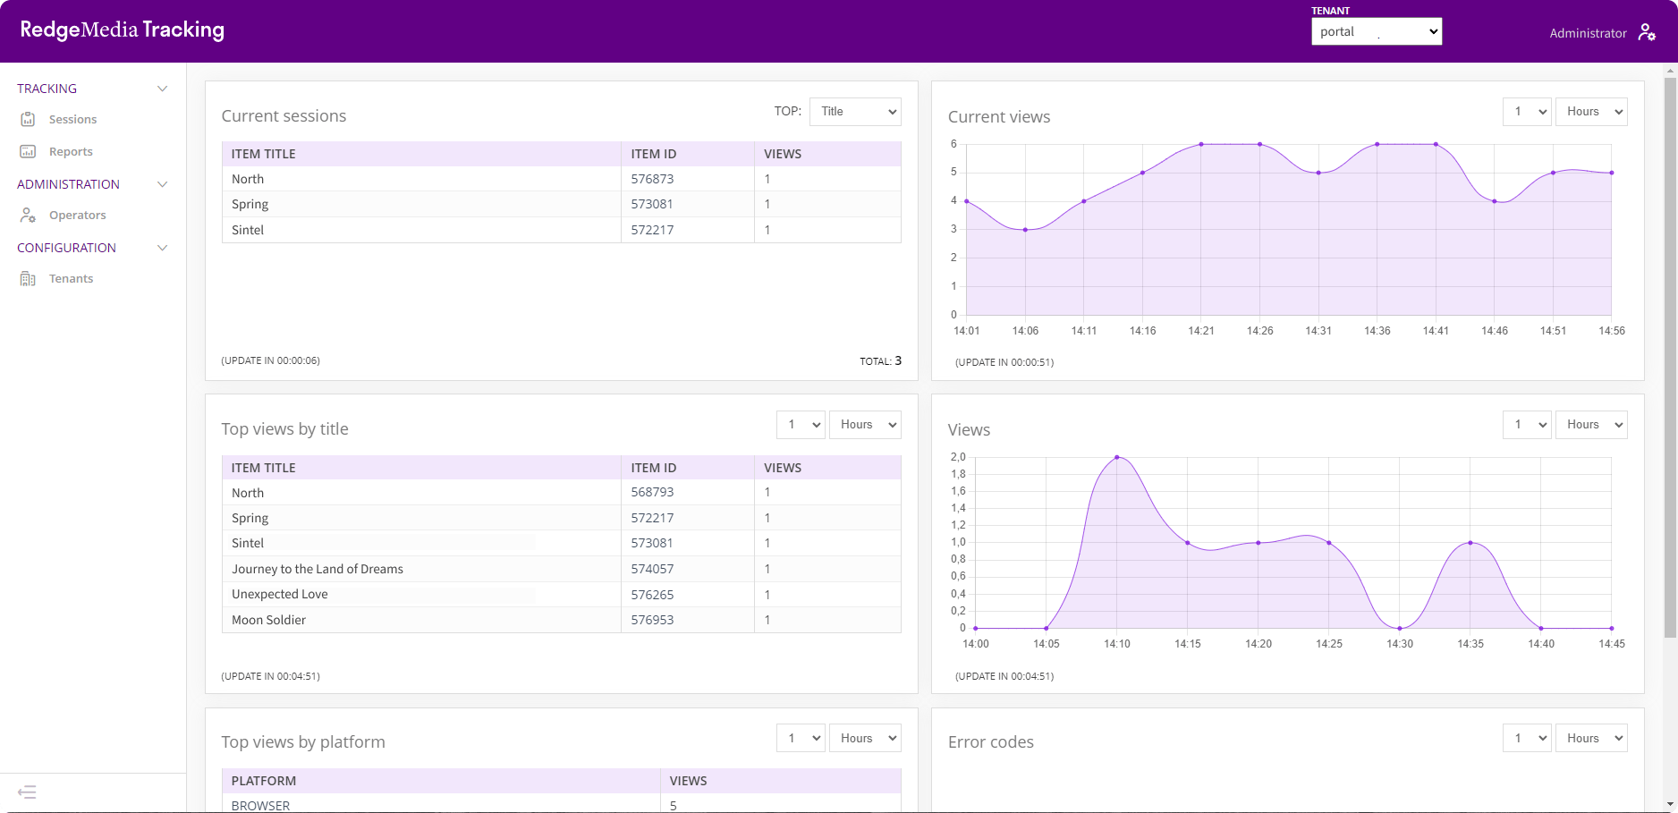Open the Hours dropdown in Current views
Screen dimensions: 1678x813
pos(1591,112)
